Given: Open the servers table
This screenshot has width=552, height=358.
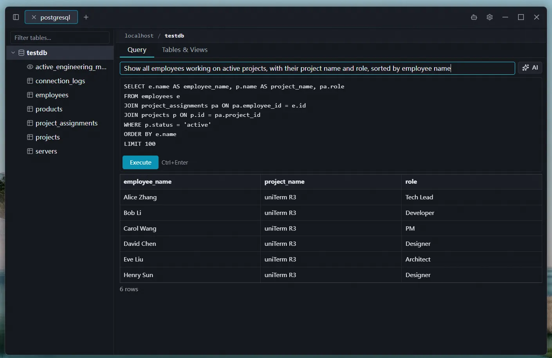Looking at the screenshot, I should 46,151.
